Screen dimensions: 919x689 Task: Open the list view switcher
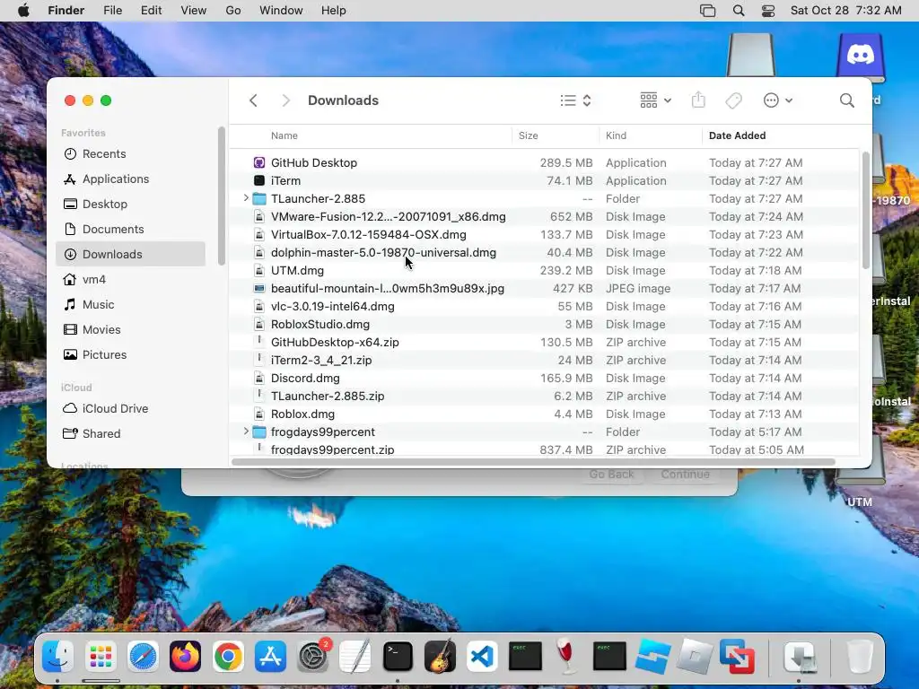coord(575,100)
